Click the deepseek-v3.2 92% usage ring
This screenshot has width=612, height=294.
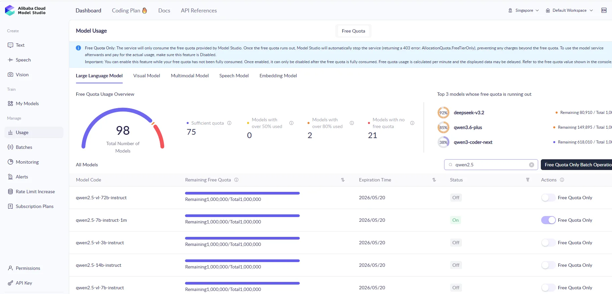tap(443, 113)
